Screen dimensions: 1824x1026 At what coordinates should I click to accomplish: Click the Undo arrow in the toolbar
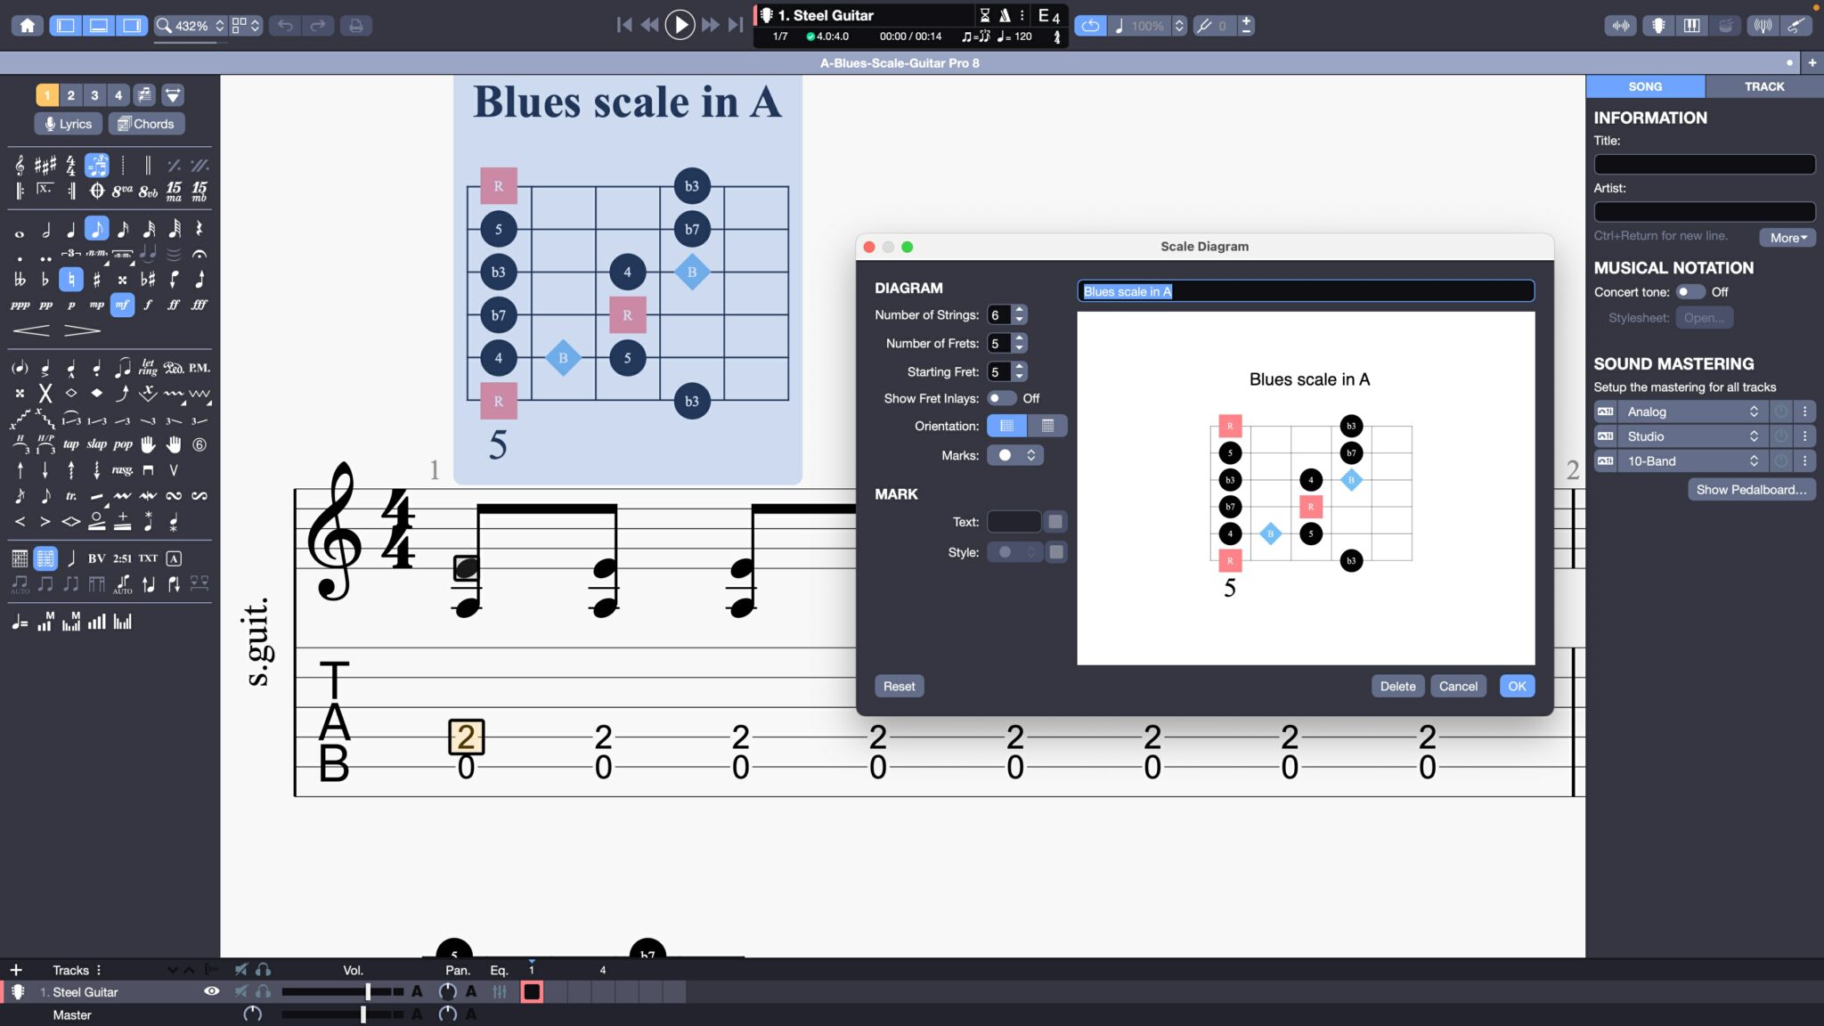[283, 25]
